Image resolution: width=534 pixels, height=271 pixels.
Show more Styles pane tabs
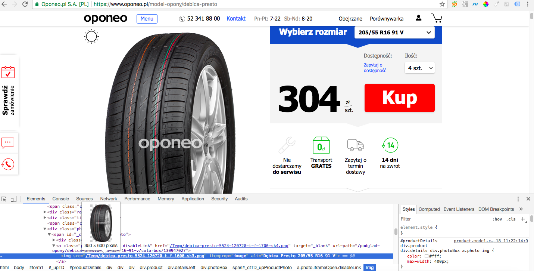point(521,209)
